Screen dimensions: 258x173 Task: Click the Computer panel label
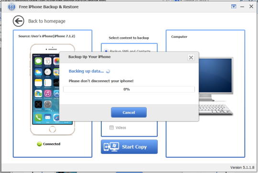[179, 37]
